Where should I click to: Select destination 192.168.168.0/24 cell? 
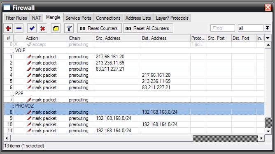click(166, 112)
